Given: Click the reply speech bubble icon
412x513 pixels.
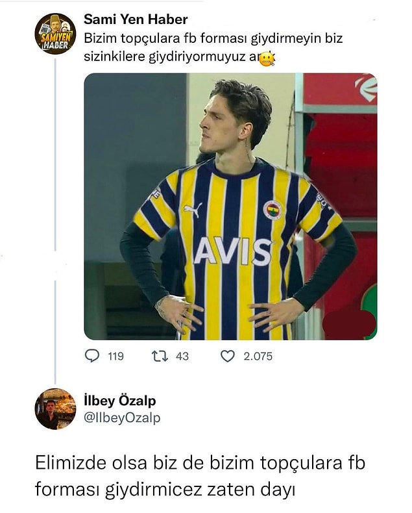Looking at the screenshot, I should pyautogui.click(x=92, y=356).
